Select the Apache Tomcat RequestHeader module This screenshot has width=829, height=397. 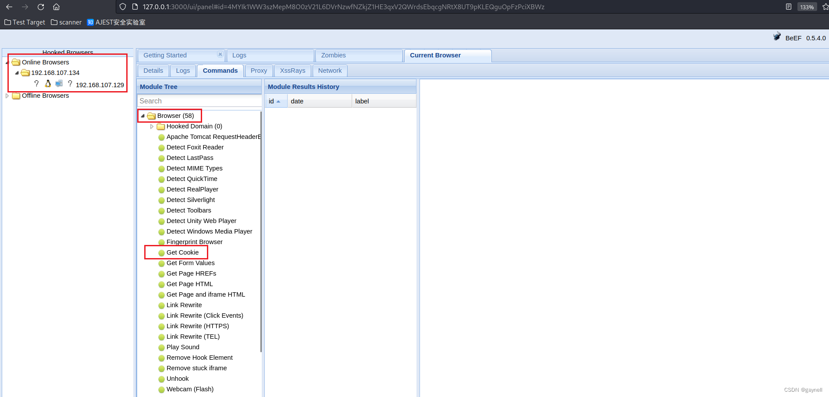click(x=213, y=137)
